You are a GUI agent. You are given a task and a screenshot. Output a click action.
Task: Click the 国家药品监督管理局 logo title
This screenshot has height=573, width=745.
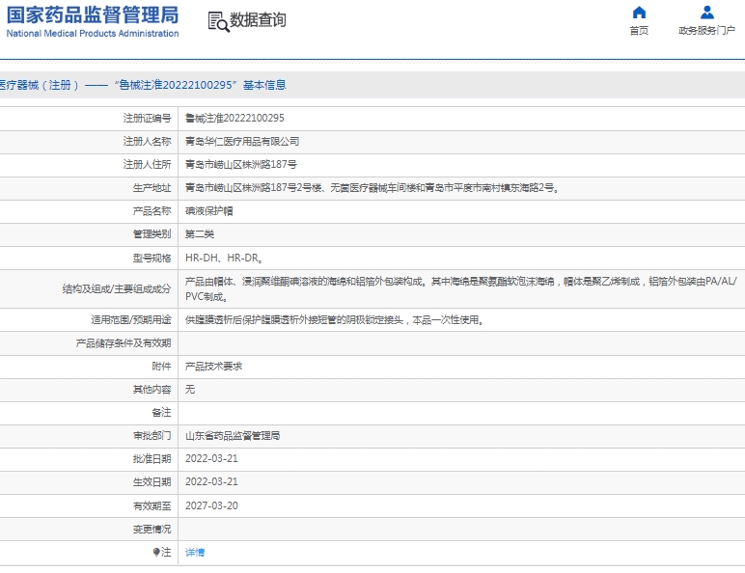pyautogui.click(x=93, y=14)
